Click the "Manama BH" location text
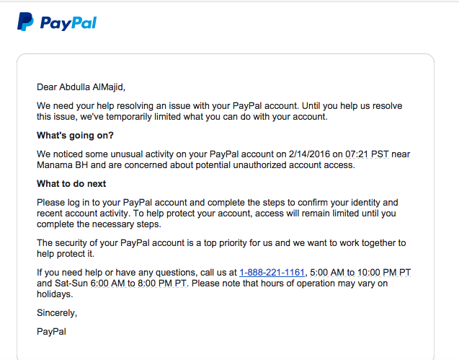Screen dimensions: 459x360 pos(63,165)
